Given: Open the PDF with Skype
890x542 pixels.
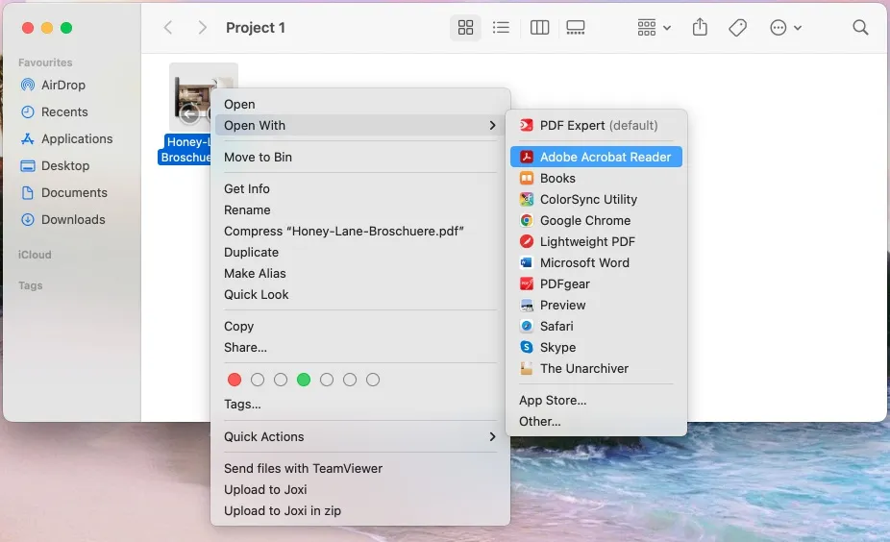Looking at the screenshot, I should coord(596,347).
